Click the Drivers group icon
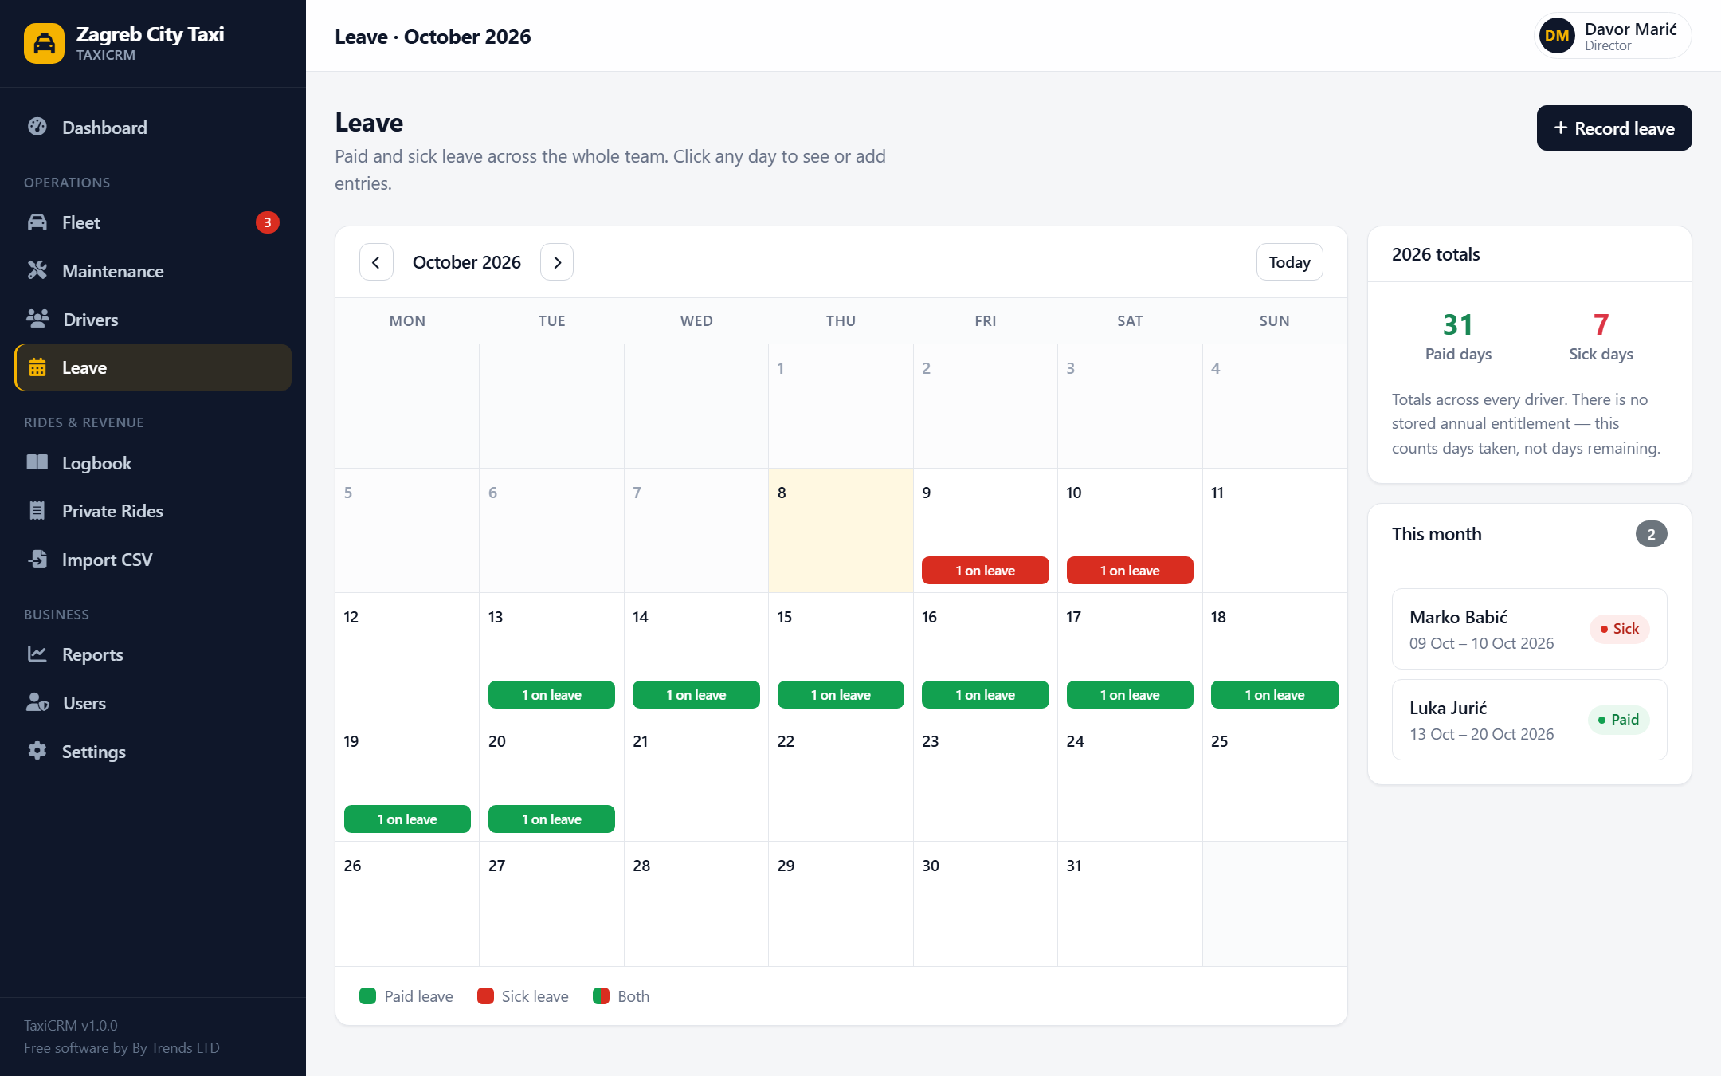This screenshot has height=1076, width=1721. tap(37, 319)
